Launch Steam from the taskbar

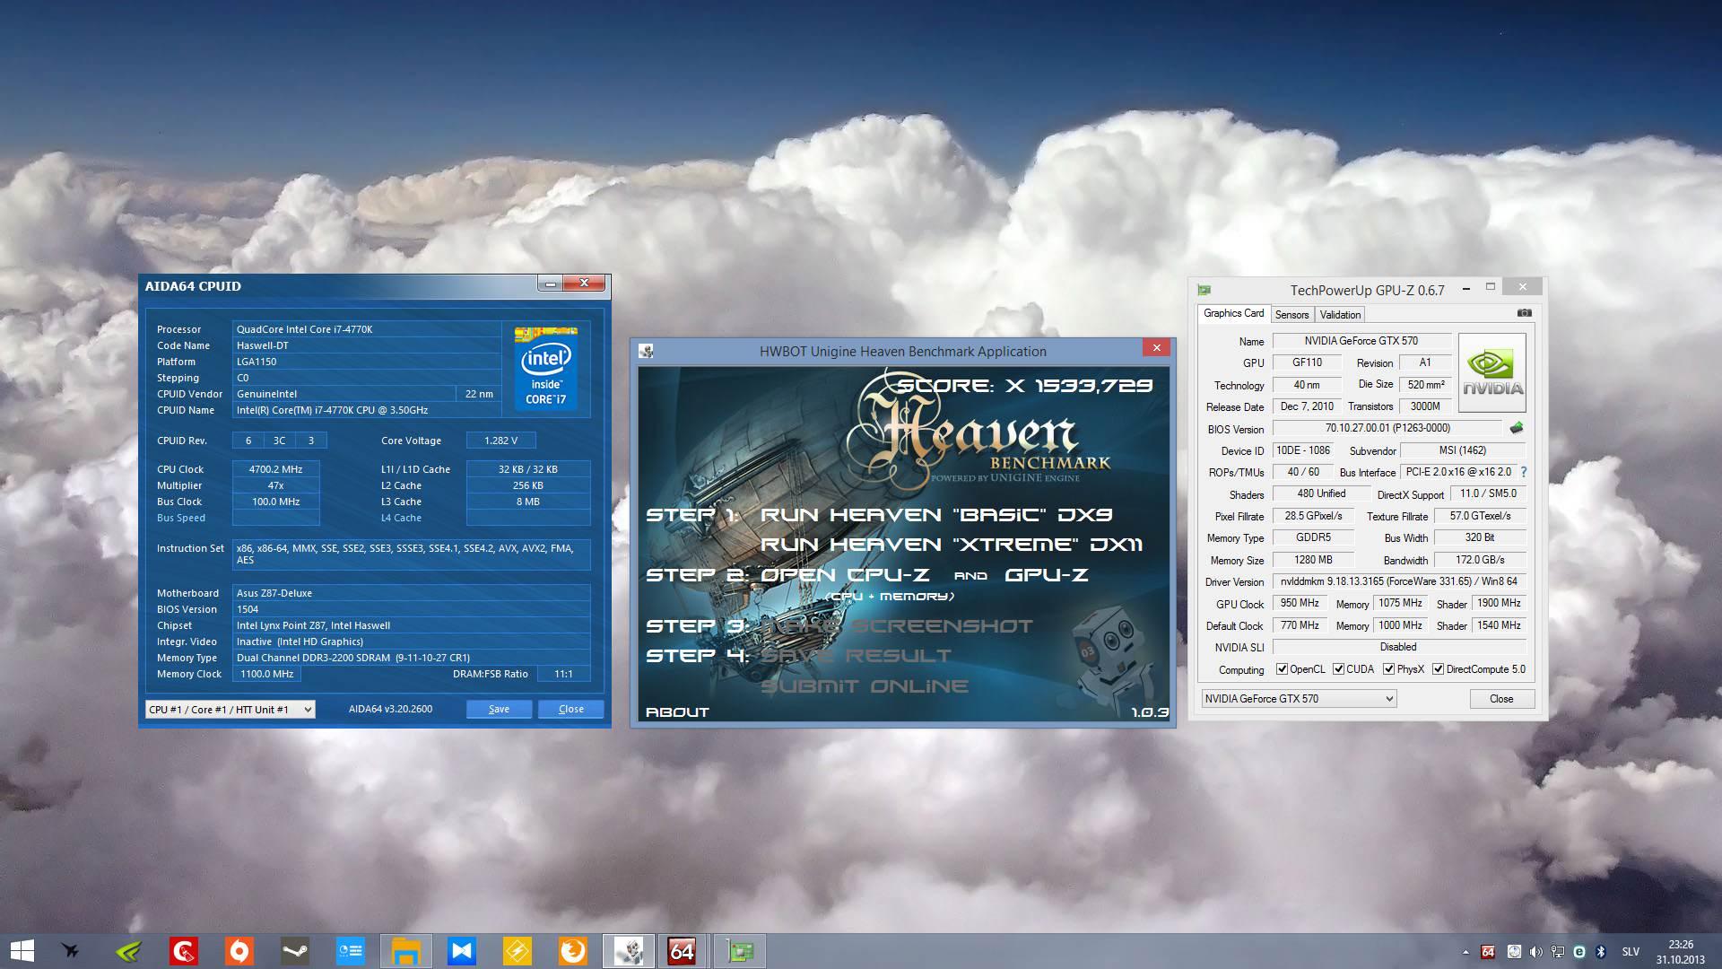point(295,951)
